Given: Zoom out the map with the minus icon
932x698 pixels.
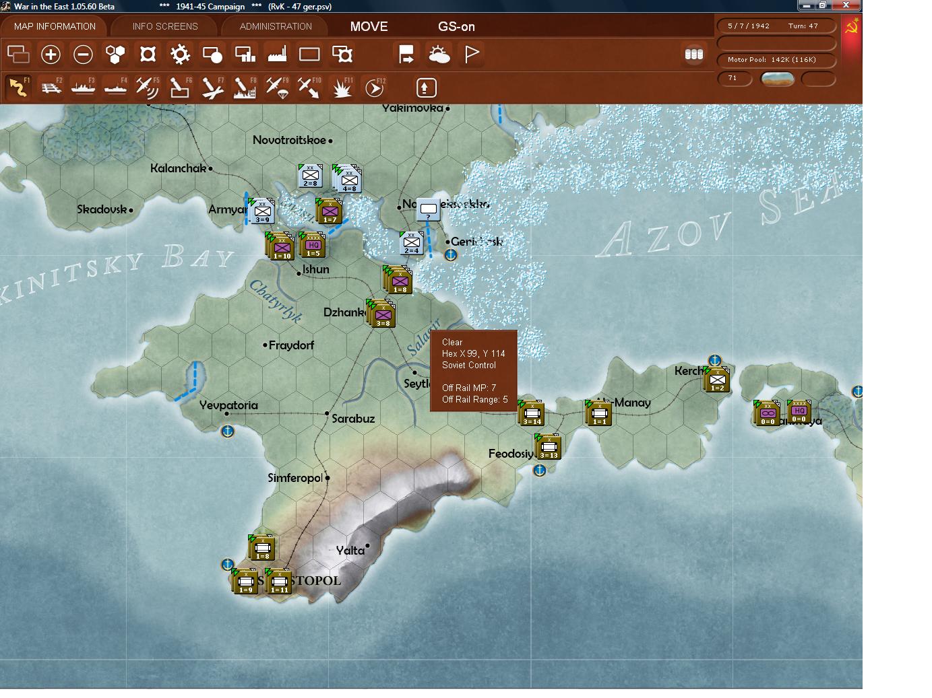Looking at the screenshot, I should tap(83, 55).
